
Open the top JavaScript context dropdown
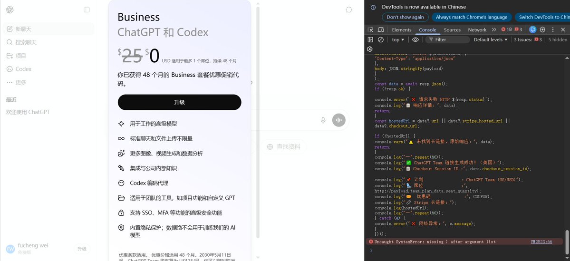click(398, 39)
